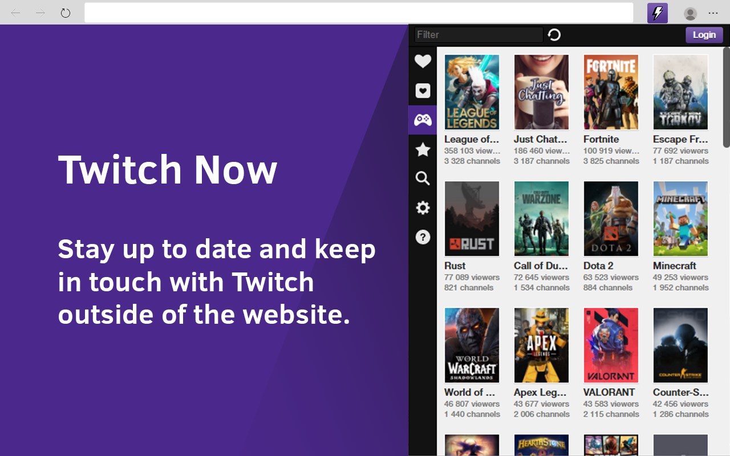Click the "League of..." game title

(x=472, y=139)
